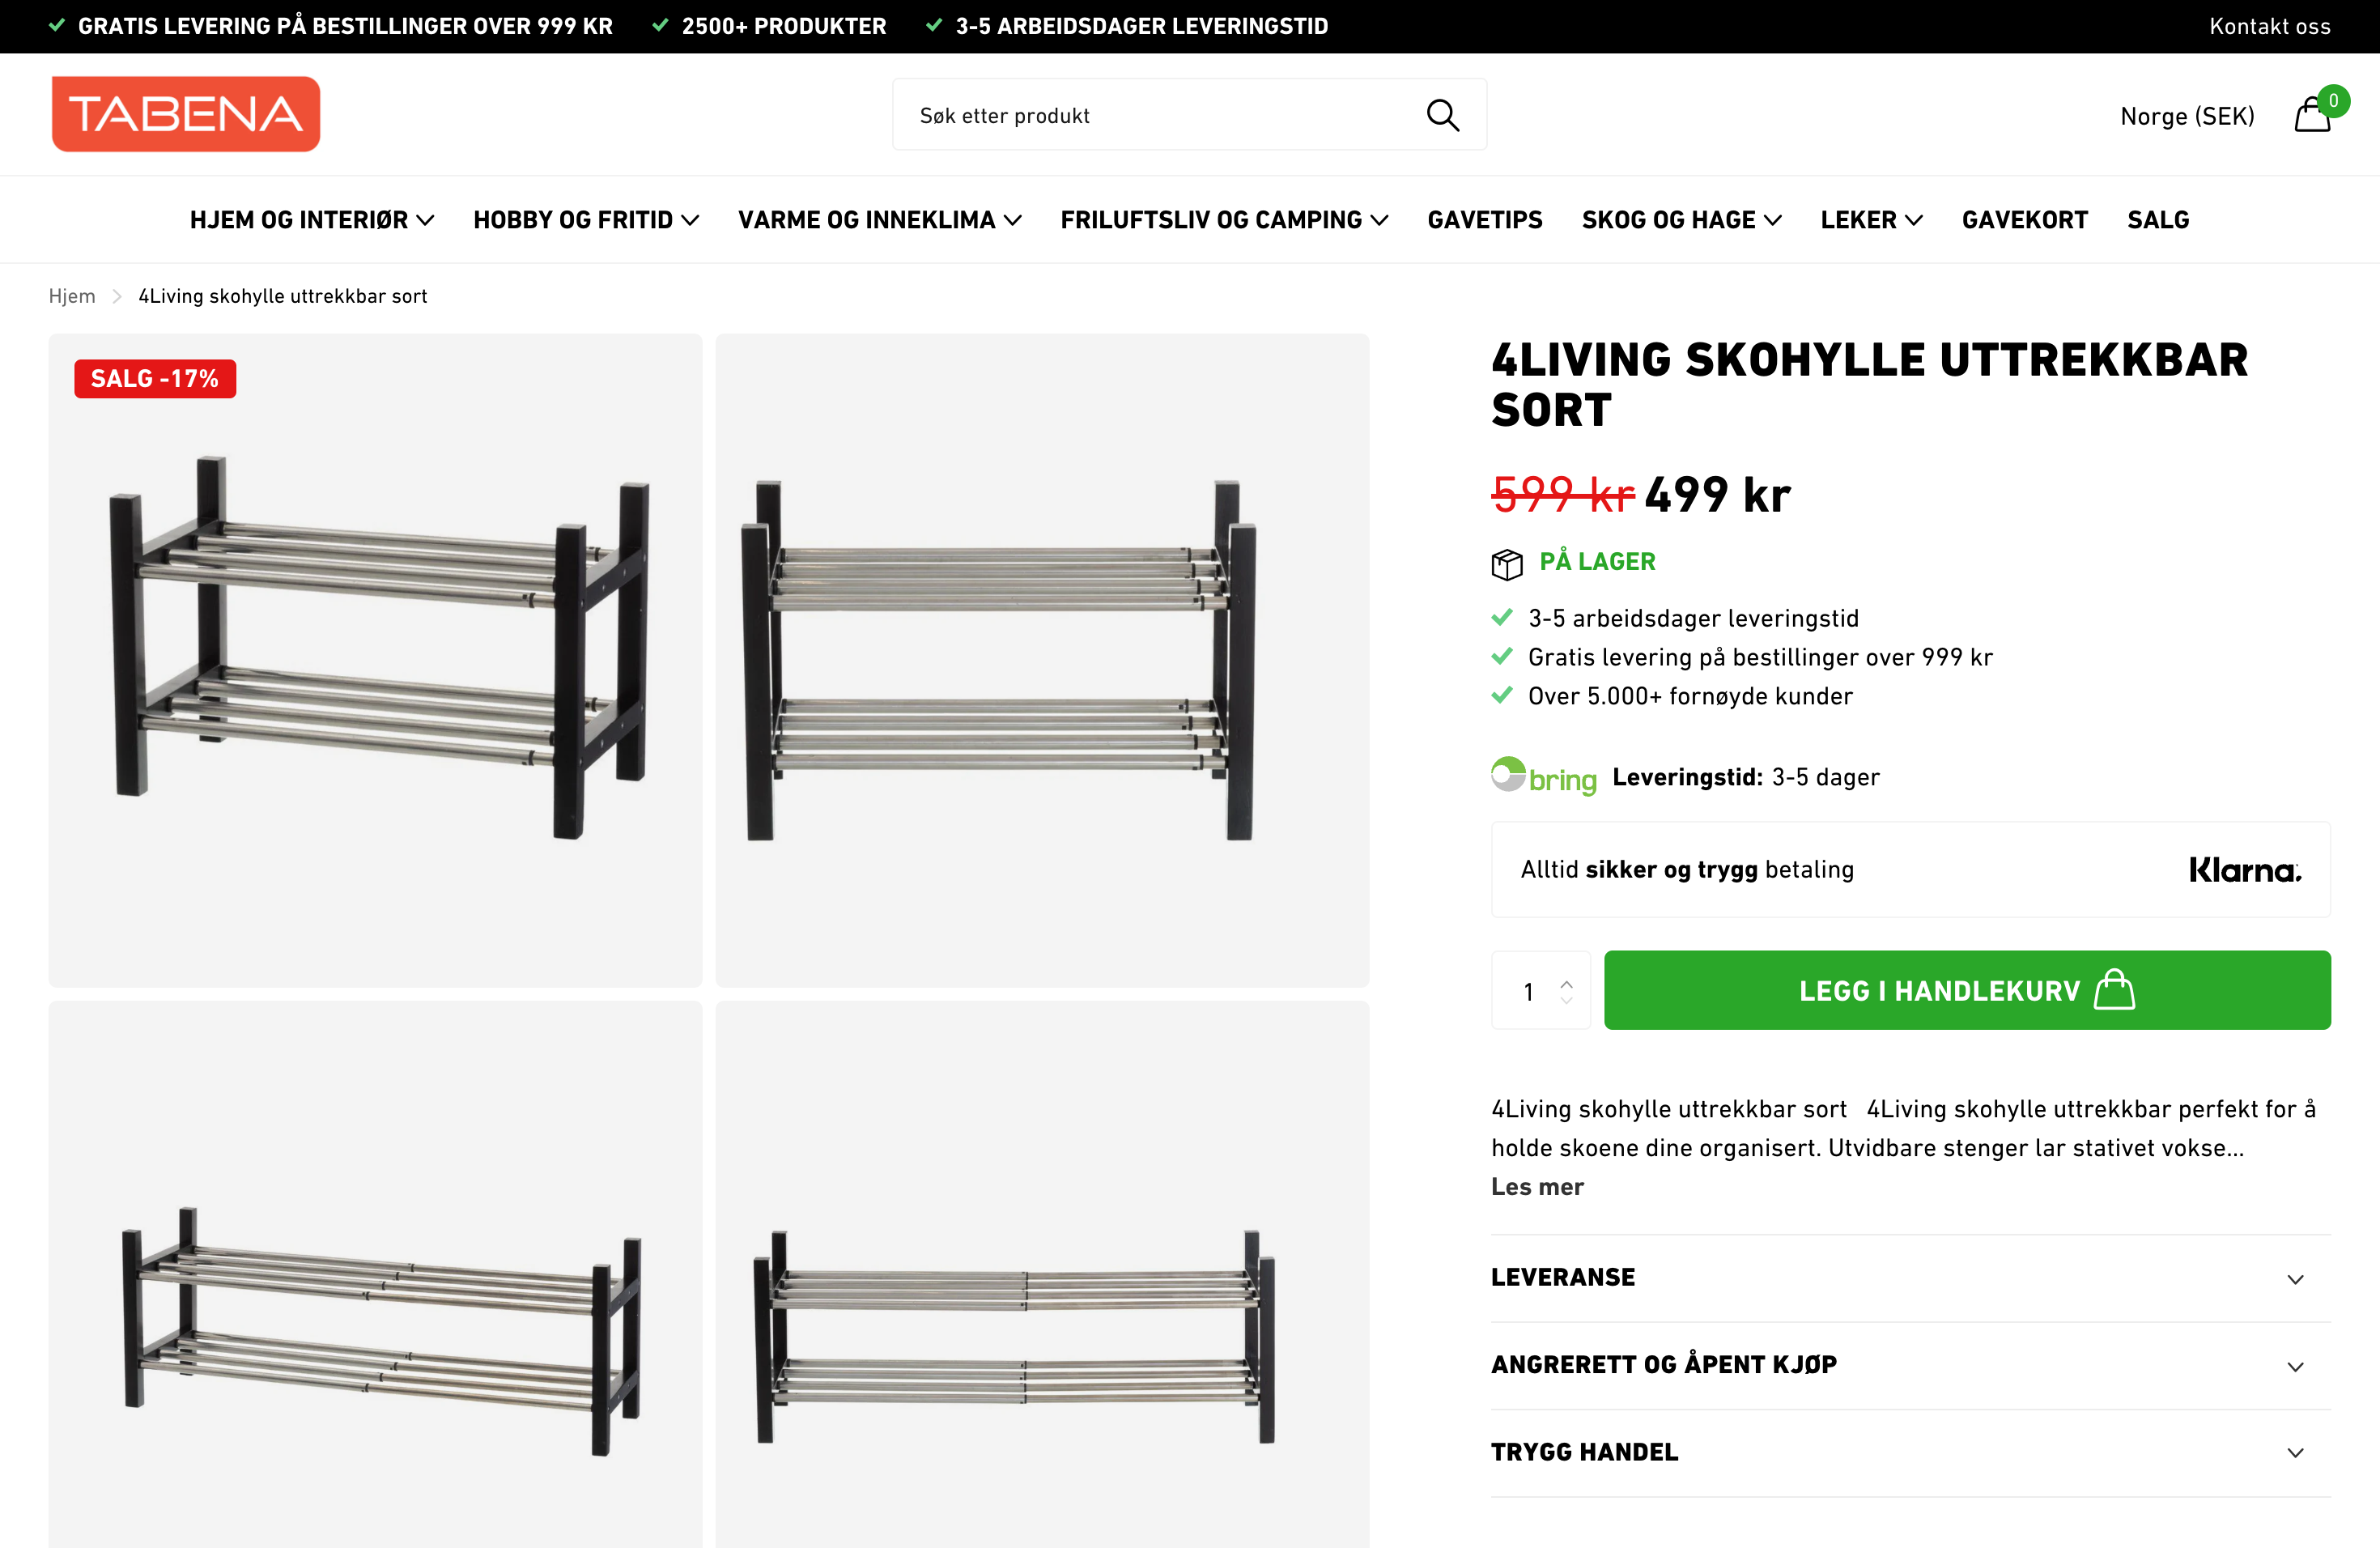Open the Les mer link
Image resolution: width=2380 pixels, height=1548 pixels.
point(1537,1187)
